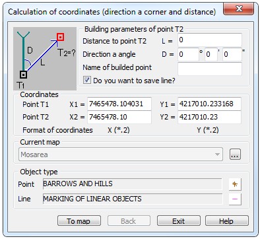Image resolution: width=260 pixels, height=239 pixels.
Task: Open map browse ellipsis button
Action: [235, 154]
